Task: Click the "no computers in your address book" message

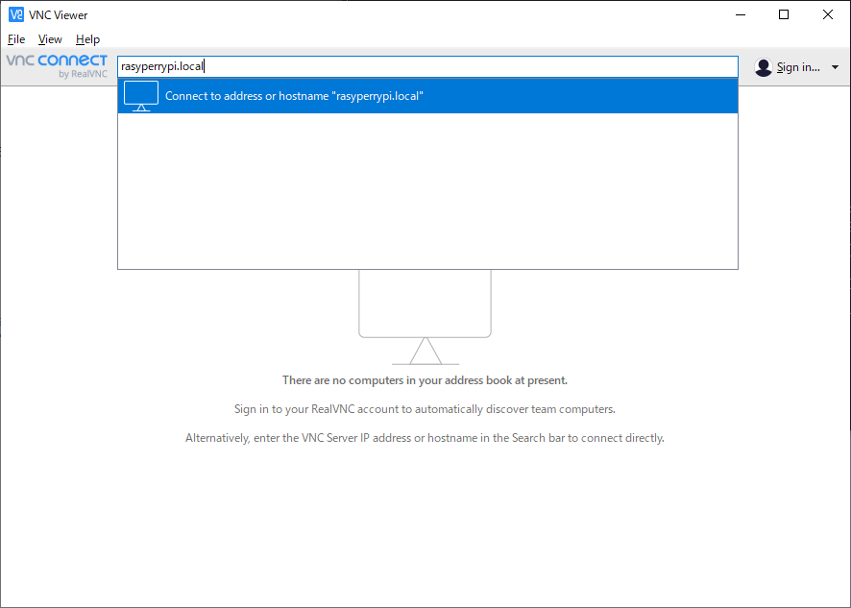Action: (425, 380)
